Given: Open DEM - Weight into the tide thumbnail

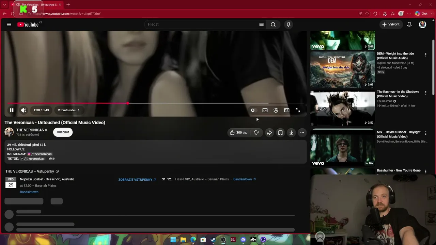Looking at the screenshot, I should coord(343,70).
